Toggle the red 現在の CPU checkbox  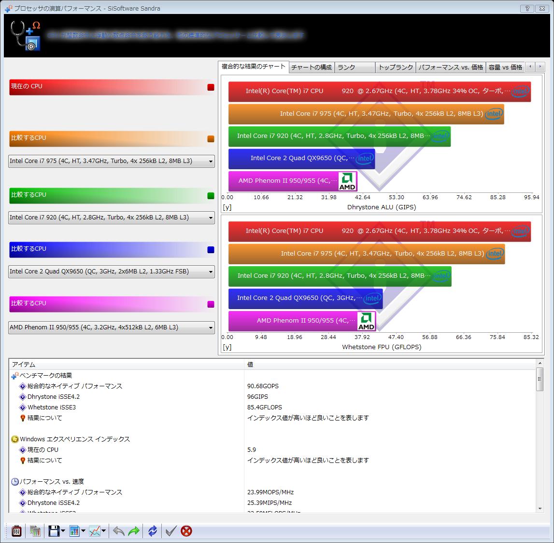pyautogui.click(x=211, y=87)
